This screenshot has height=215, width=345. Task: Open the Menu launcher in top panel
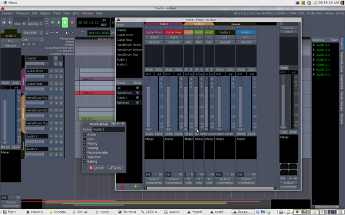click(10, 3)
